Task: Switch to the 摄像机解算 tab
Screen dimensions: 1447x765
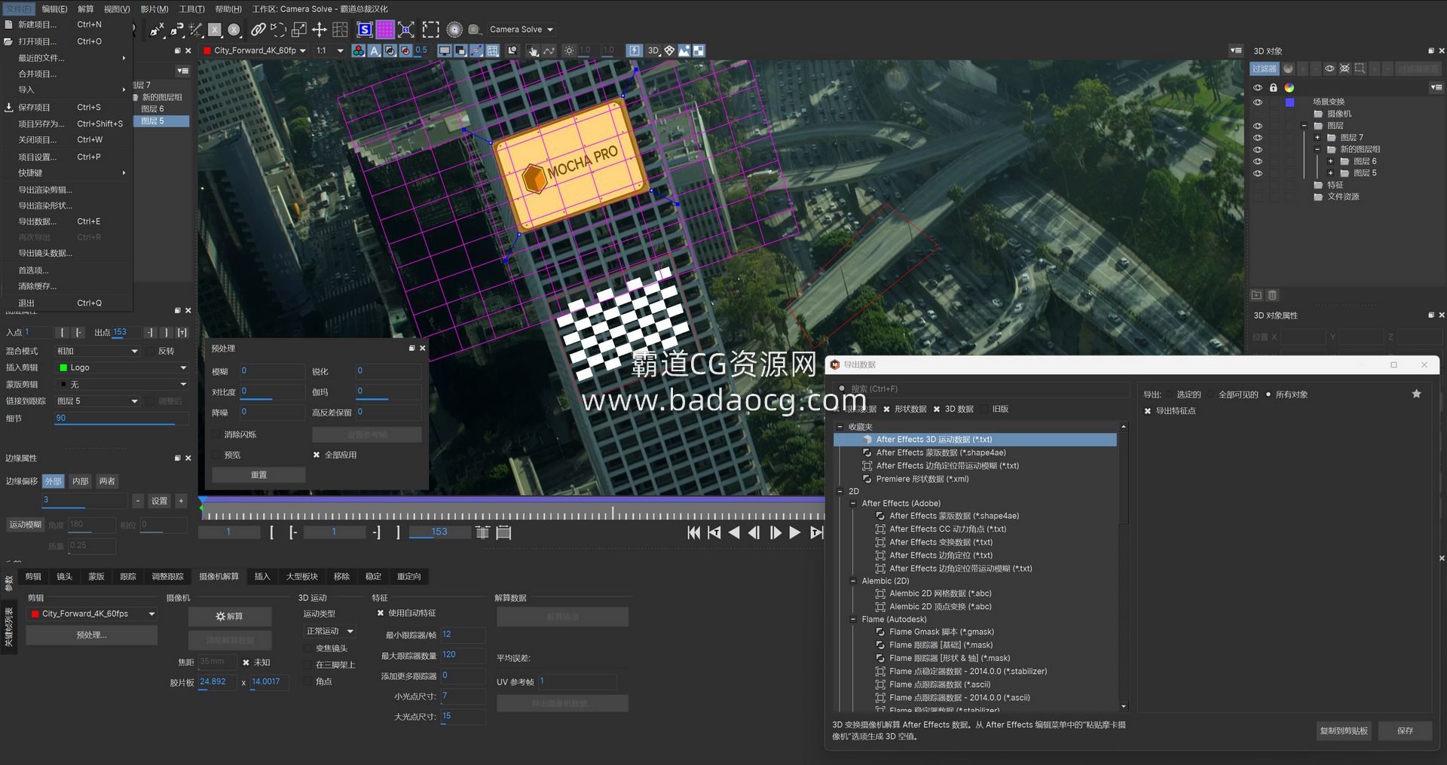Action: pyautogui.click(x=219, y=576)
